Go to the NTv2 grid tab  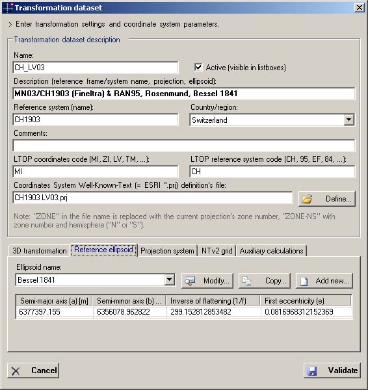click(217, 251)
